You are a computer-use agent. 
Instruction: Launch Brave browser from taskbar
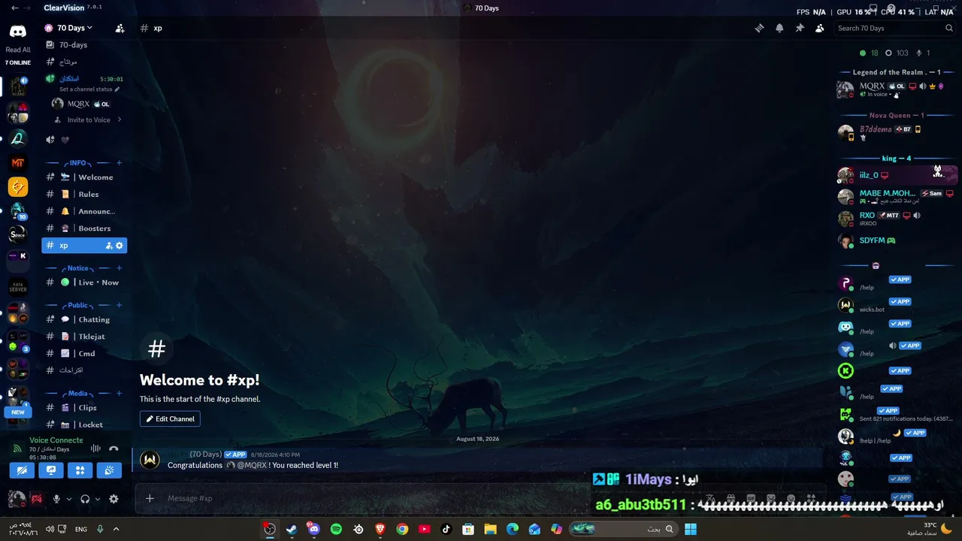pyautogui.click(x=380, y=529)
